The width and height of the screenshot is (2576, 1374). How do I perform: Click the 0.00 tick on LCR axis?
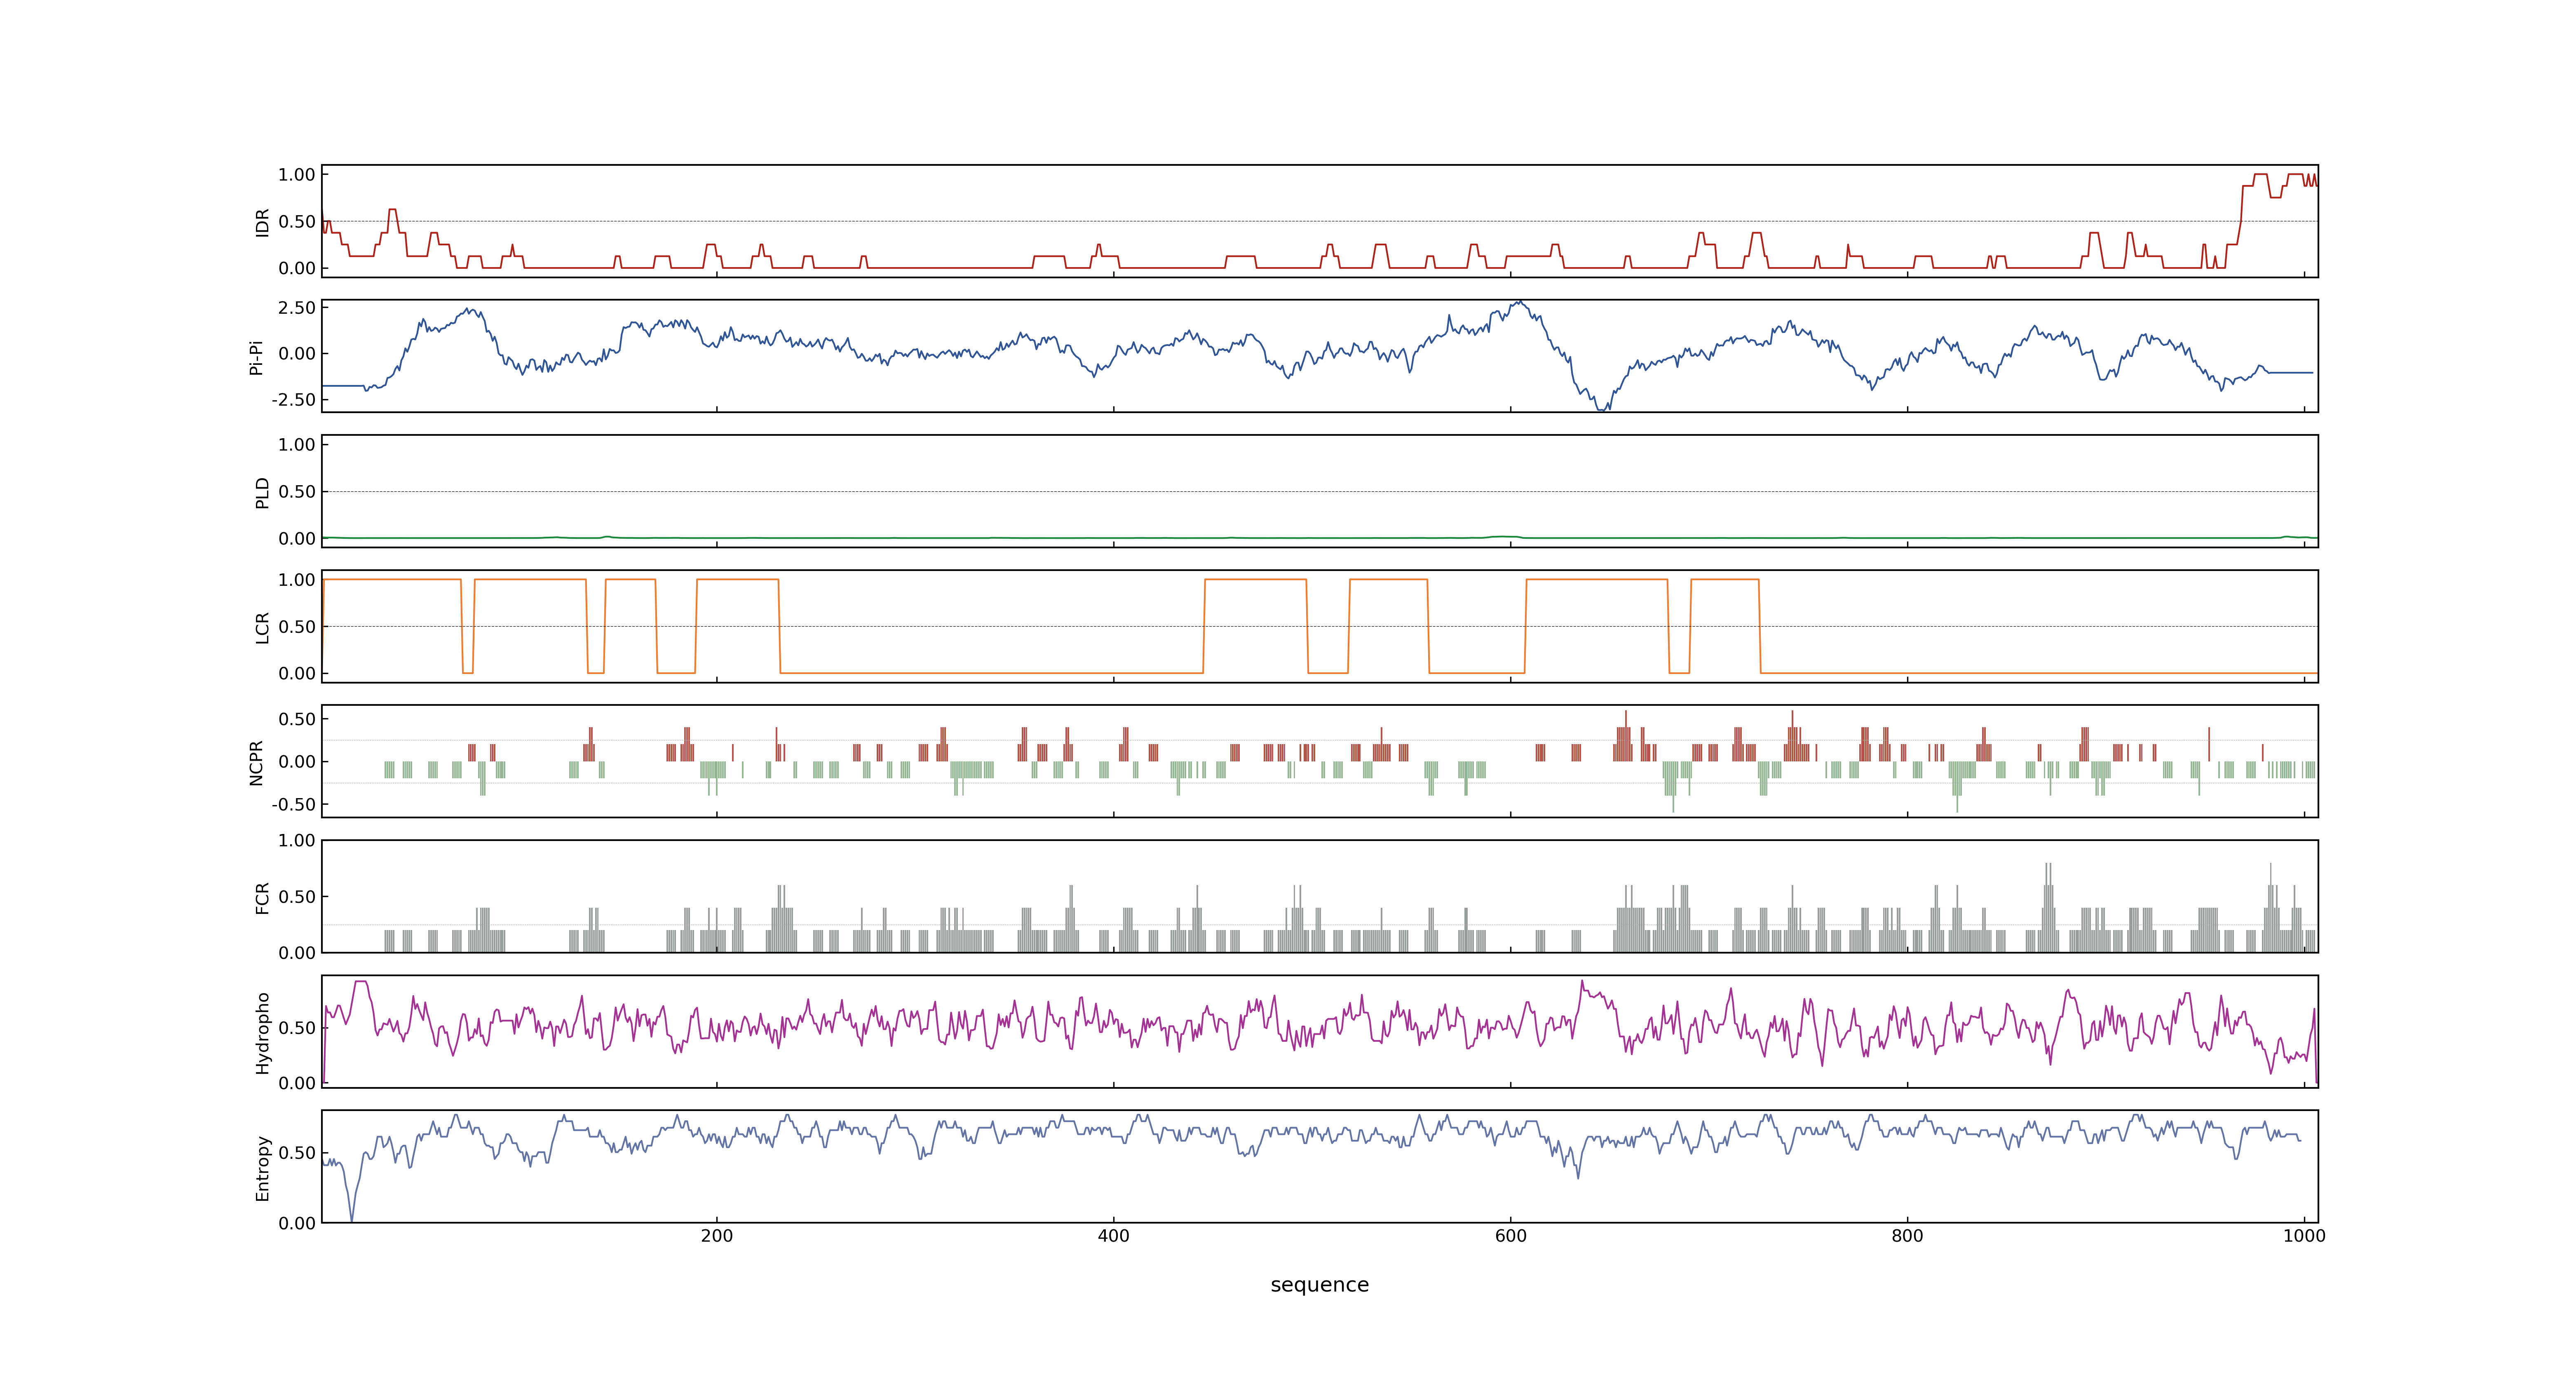(x=297, y=674)
